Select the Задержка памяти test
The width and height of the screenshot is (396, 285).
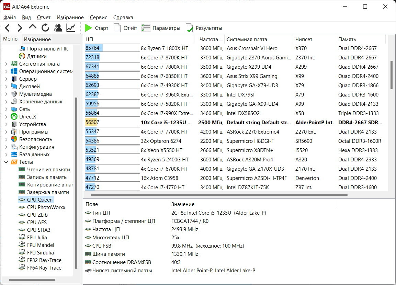point(48,192)
